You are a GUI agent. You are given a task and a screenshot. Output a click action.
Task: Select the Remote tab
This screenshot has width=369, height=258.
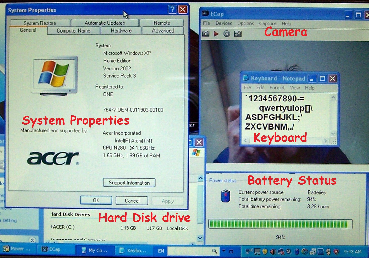point(162,23)
